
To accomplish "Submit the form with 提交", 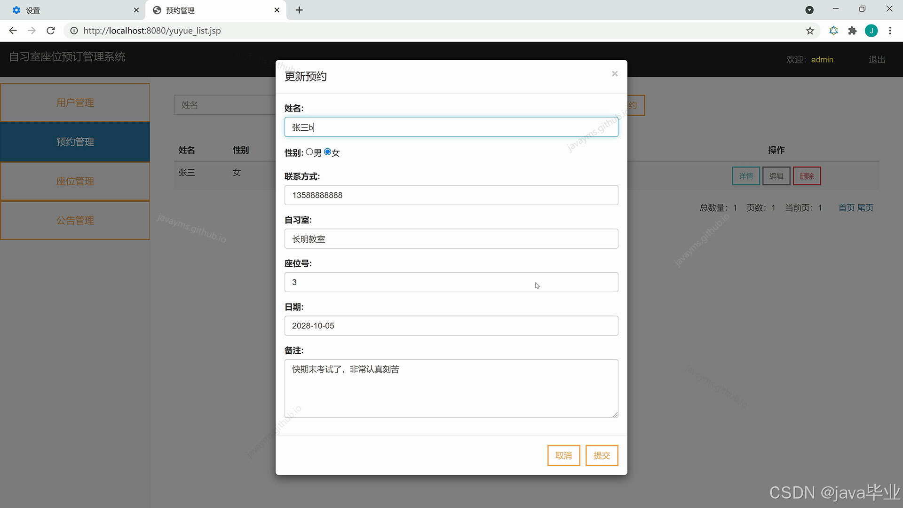I will click(602, 455).
